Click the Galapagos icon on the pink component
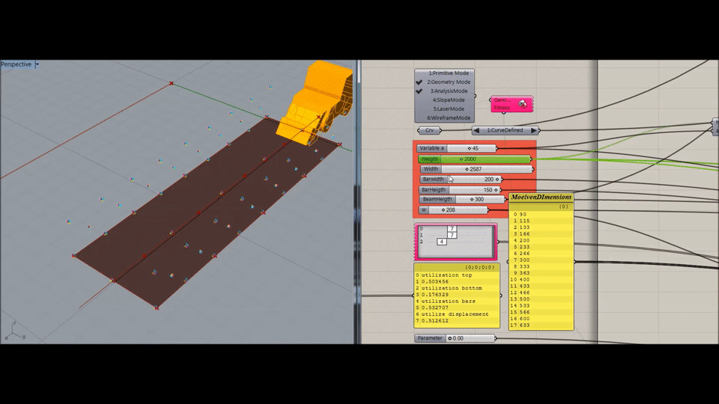This screenshot has width=719, height=404. 522,103
